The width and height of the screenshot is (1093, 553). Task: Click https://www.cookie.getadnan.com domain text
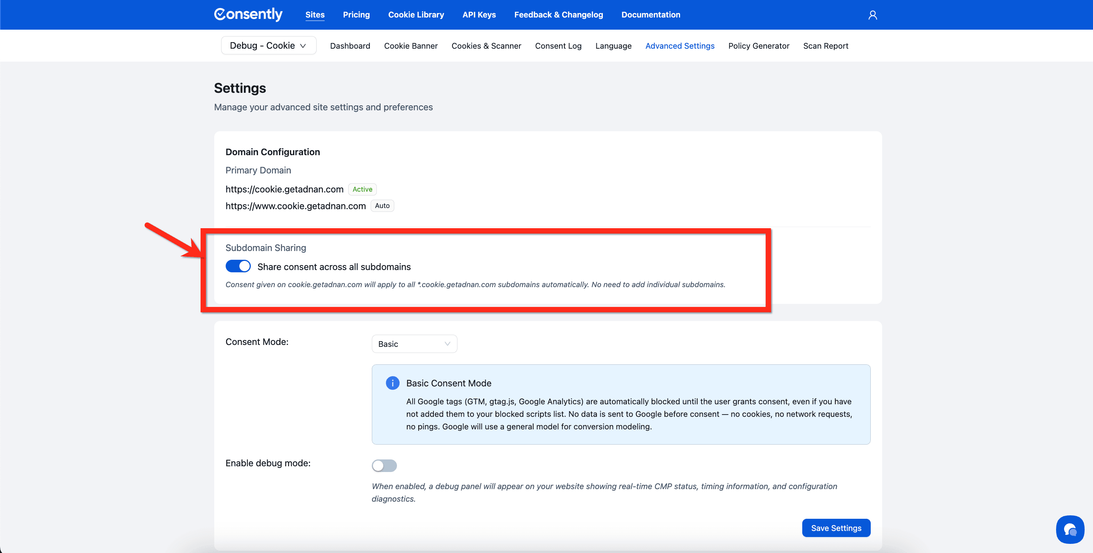[x=295, y=206]
